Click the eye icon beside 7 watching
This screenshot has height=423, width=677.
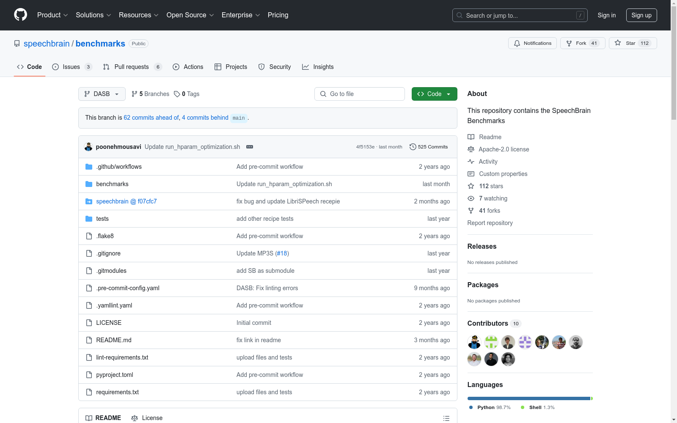click(471, 198)
